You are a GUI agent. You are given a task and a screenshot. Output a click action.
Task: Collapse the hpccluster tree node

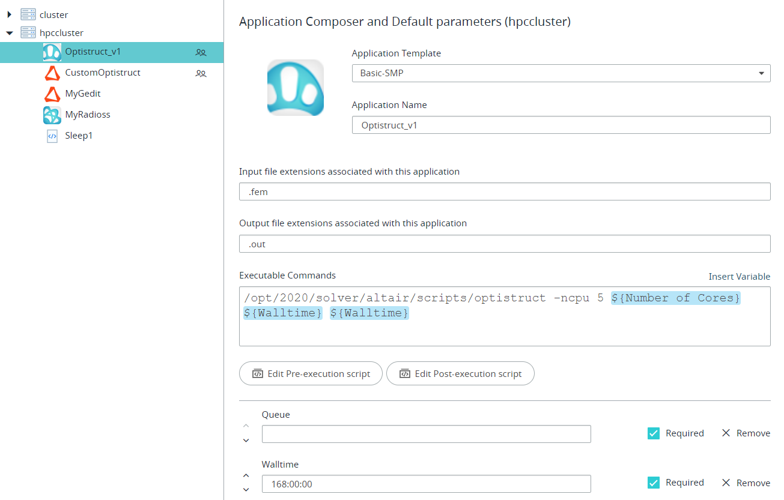click(x=9, y=33)
